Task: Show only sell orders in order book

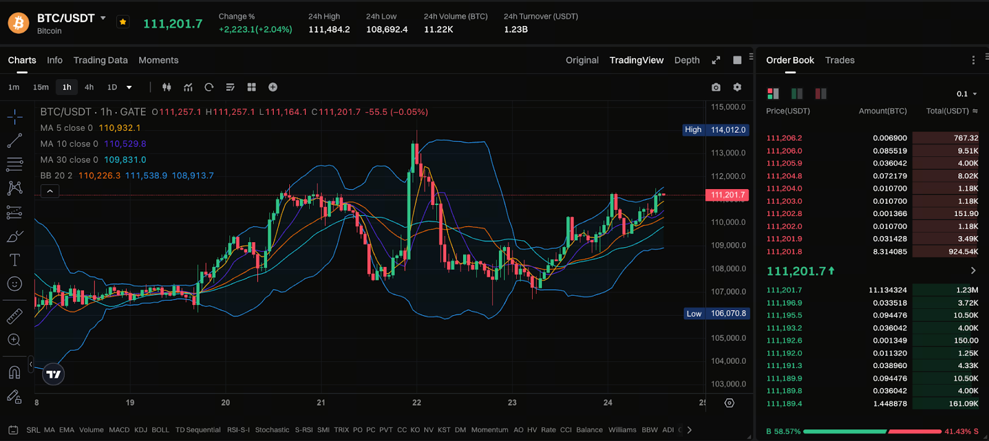Action: pos(821,93)
